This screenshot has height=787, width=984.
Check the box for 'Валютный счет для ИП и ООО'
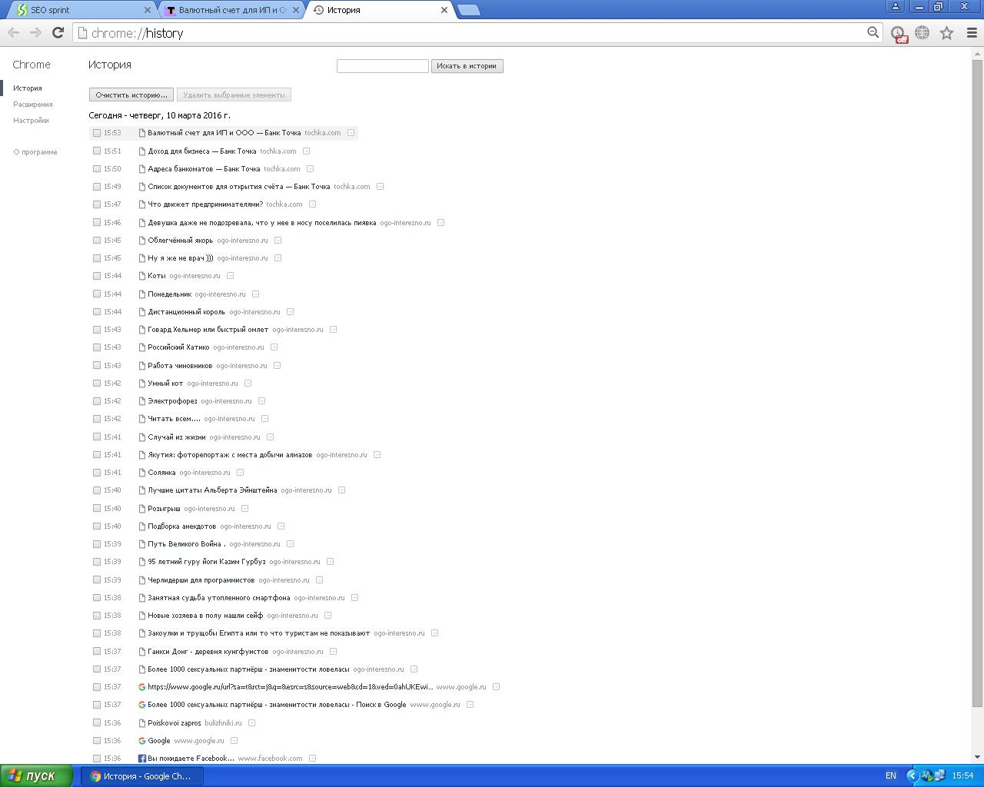tap(97, 133)
